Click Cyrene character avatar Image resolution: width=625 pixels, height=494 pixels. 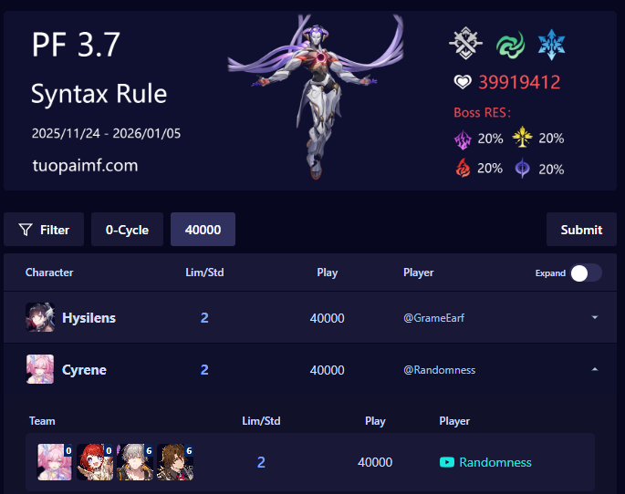tap(40, 369)
